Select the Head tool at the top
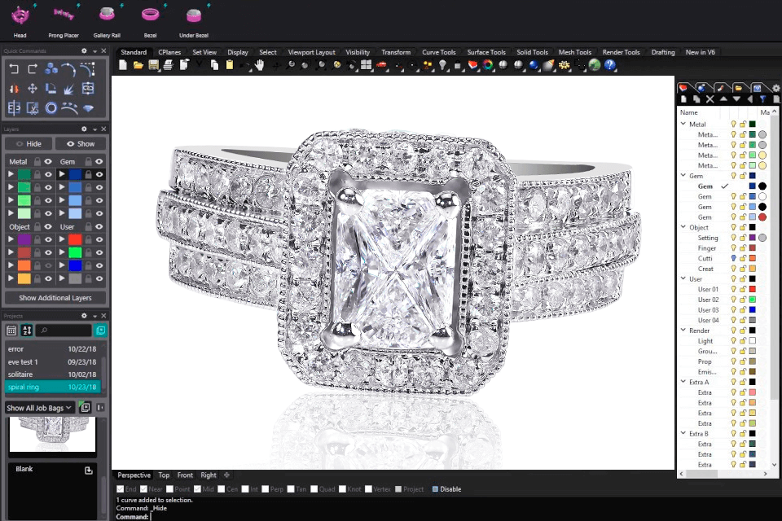This screenshot has height=521, width=782. 20,14
